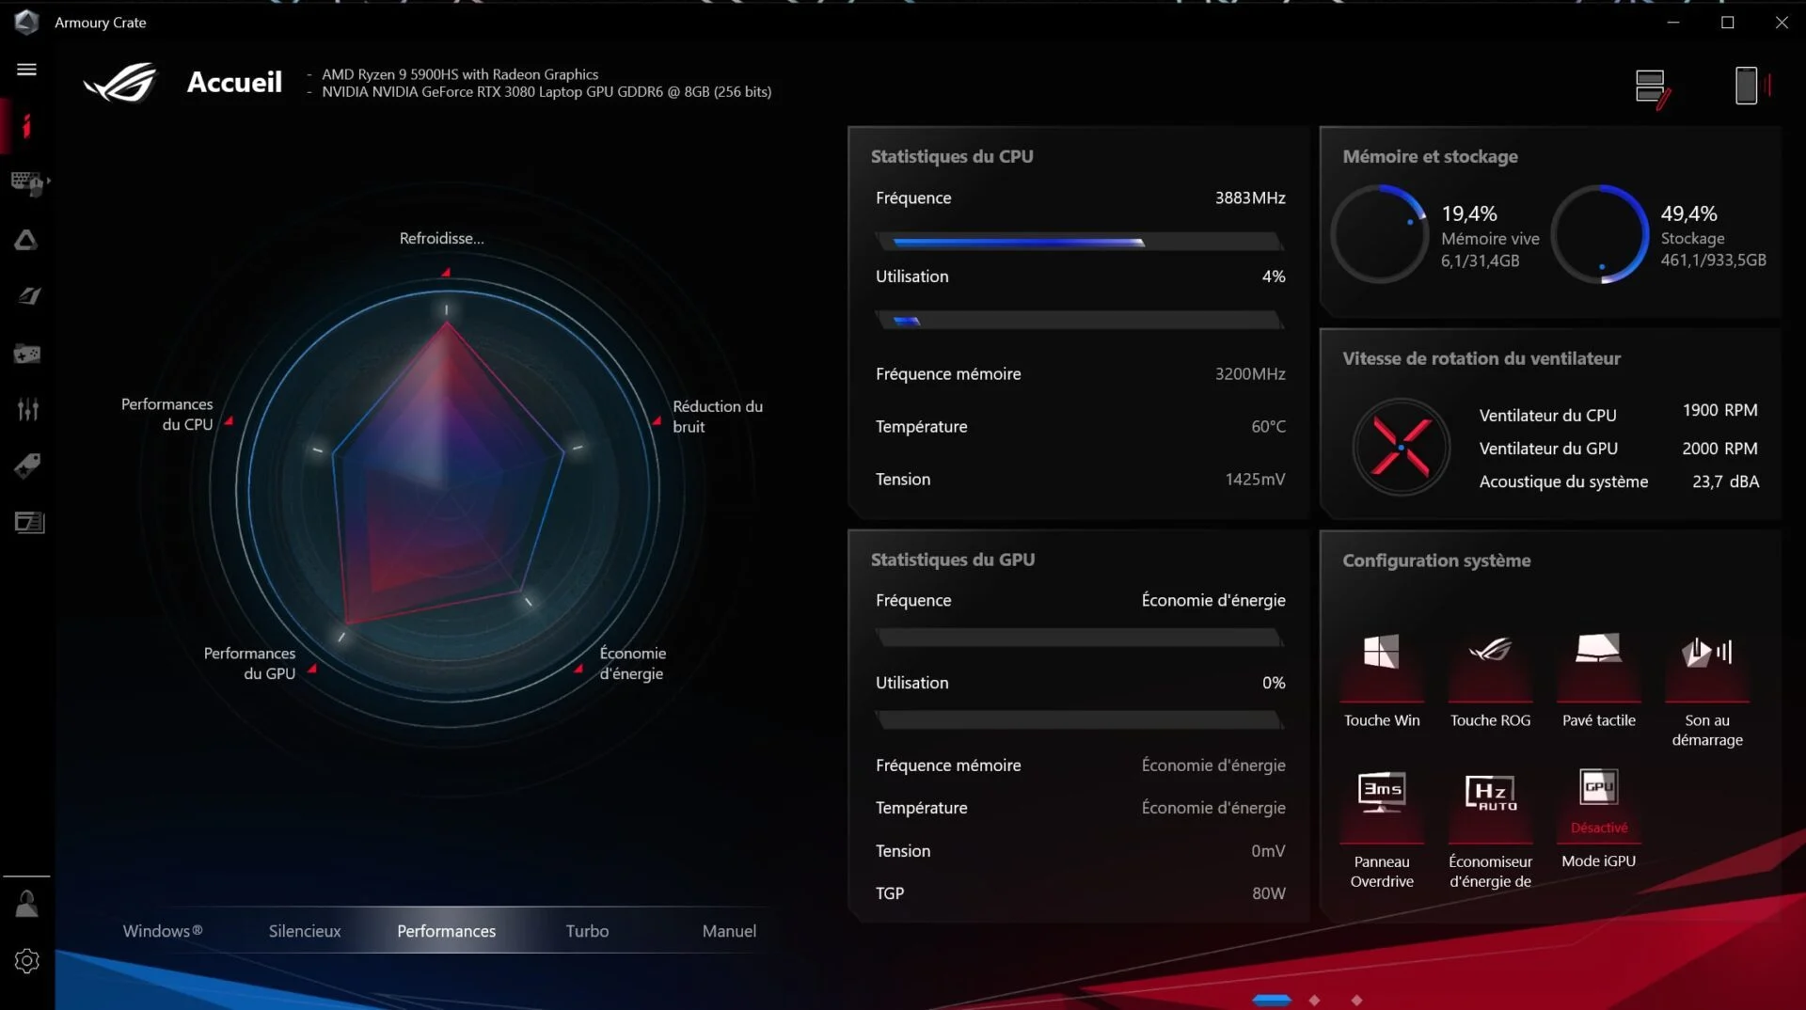Open the dashboard edit layout icon

(1654, 86)
